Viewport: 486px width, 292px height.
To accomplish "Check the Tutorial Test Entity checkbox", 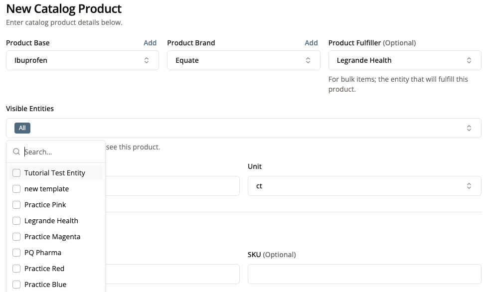I will [x=16, y=173].
